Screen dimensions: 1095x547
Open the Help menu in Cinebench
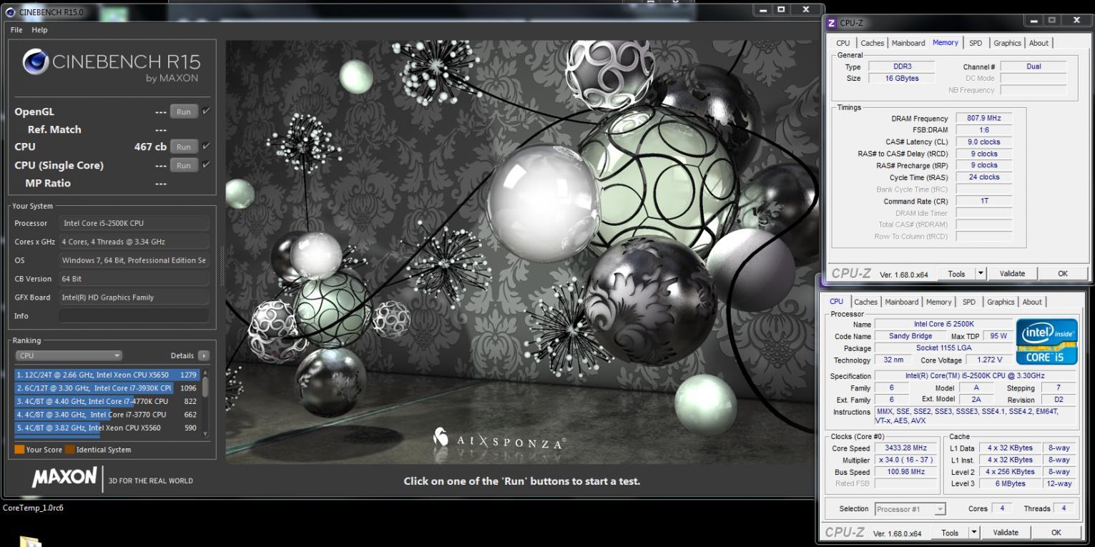39,30
